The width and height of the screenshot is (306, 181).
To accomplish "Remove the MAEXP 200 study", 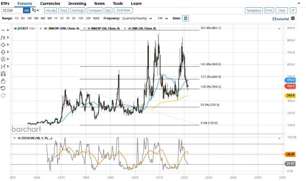I will coord(41,28).
